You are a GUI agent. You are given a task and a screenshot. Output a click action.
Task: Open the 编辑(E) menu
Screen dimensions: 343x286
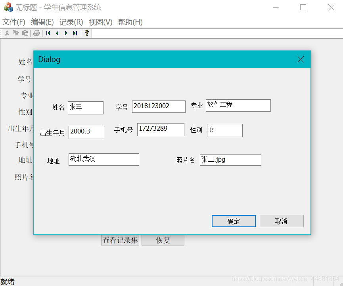42,22
